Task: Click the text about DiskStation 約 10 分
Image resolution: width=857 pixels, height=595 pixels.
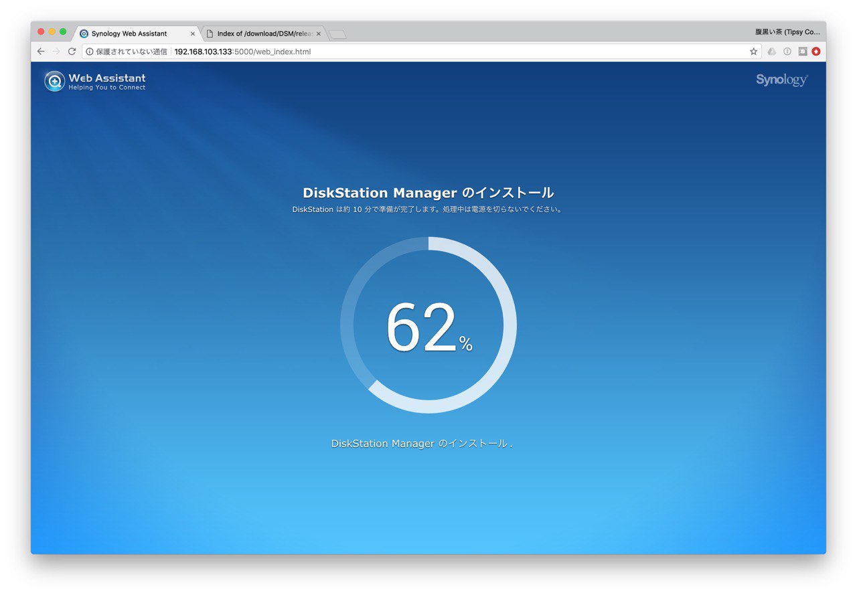Action: [x=428, y=209]
